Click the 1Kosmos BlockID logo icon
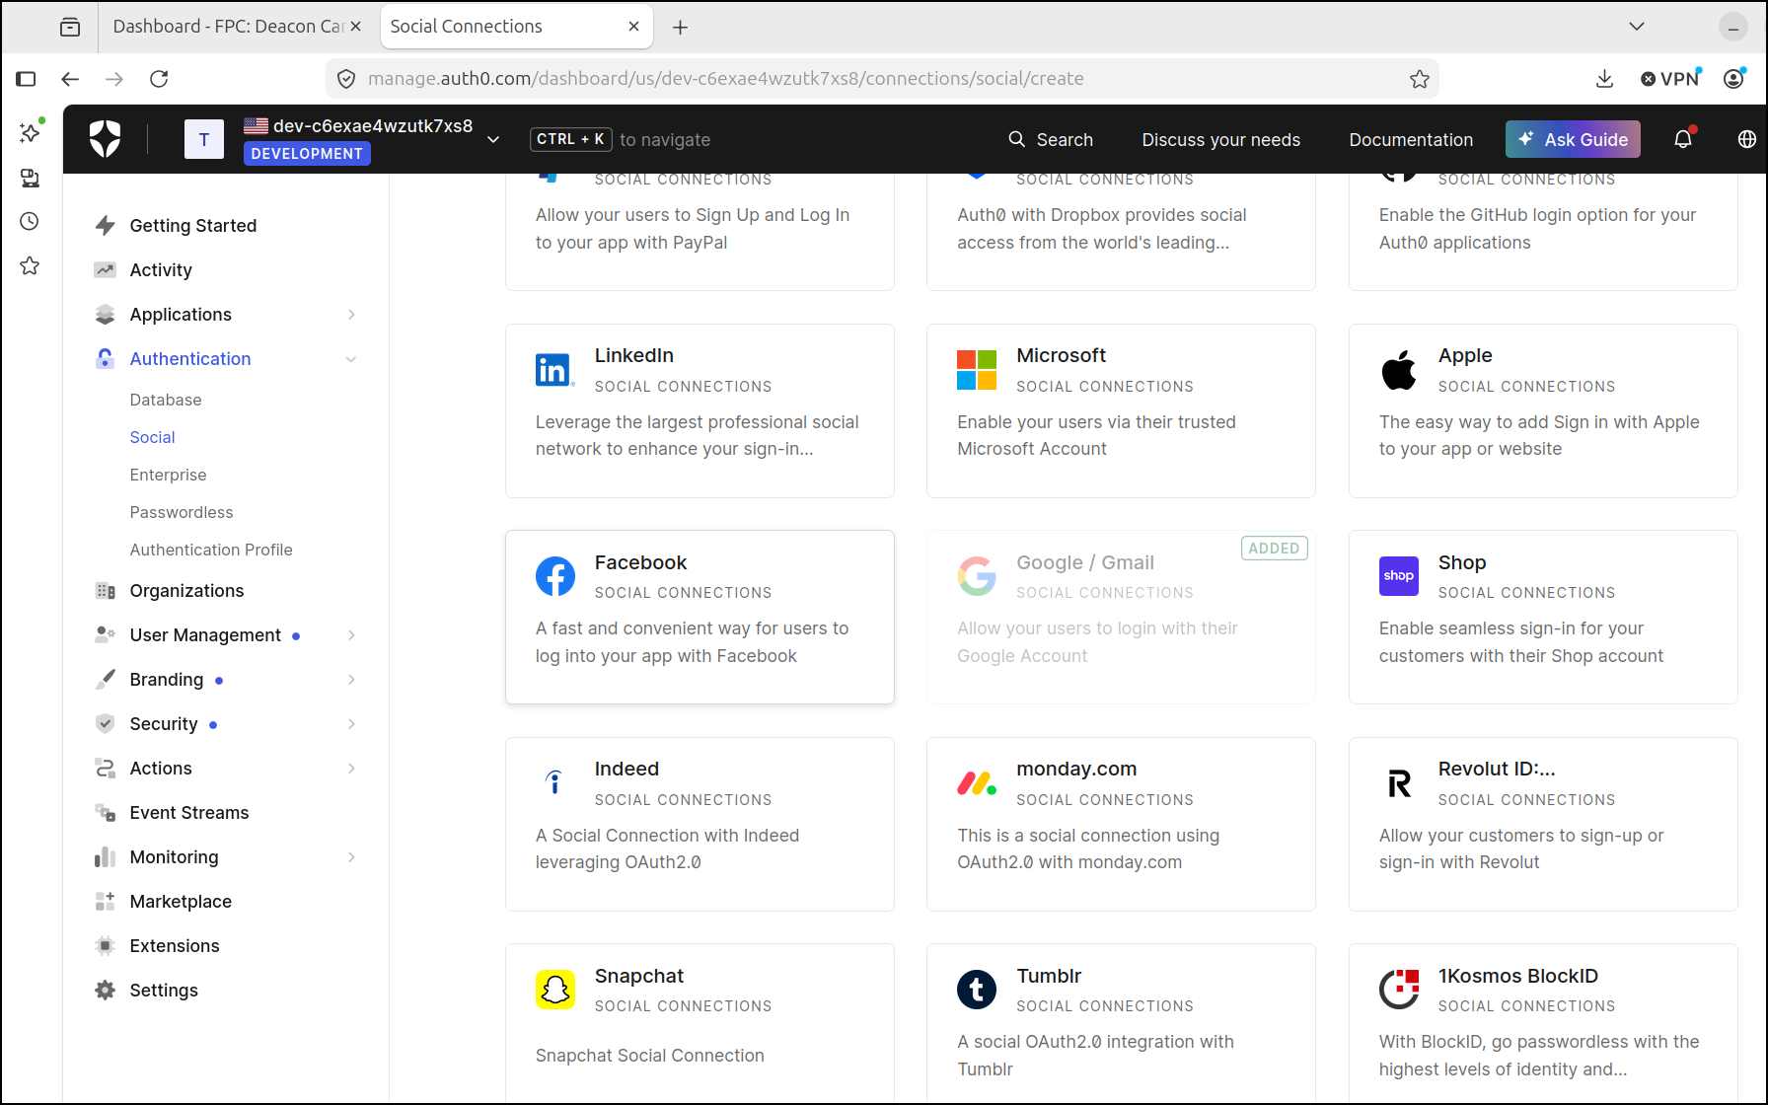 (1399, 990)
